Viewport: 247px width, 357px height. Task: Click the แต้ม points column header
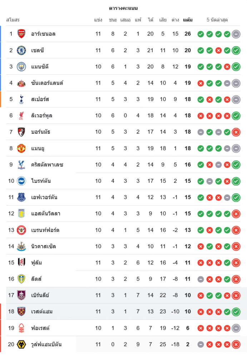pyautogui.click(x=188, y=20)
